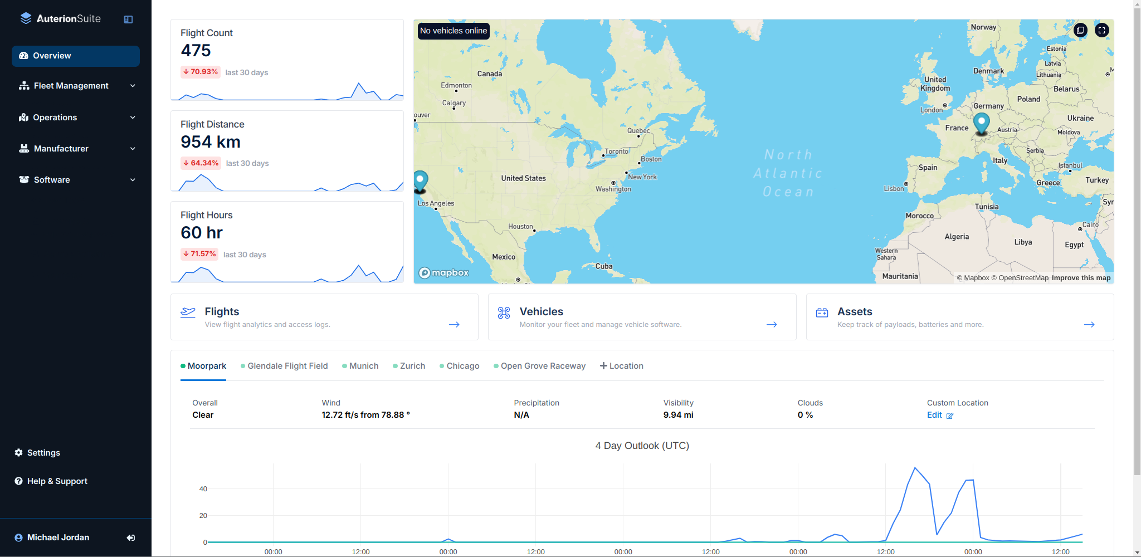This screenshot has height=557, width=1141.
Task: Add a new weather Location
Action: pos(621,366)
